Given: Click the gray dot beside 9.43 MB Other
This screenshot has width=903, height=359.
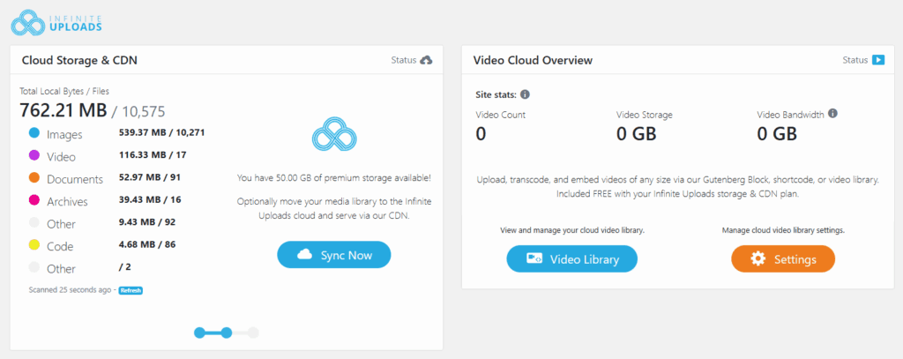Looking at the screenshot, I should click(x=34, y=223).
